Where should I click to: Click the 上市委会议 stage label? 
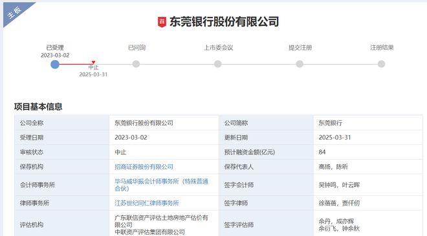pos(219,48)
